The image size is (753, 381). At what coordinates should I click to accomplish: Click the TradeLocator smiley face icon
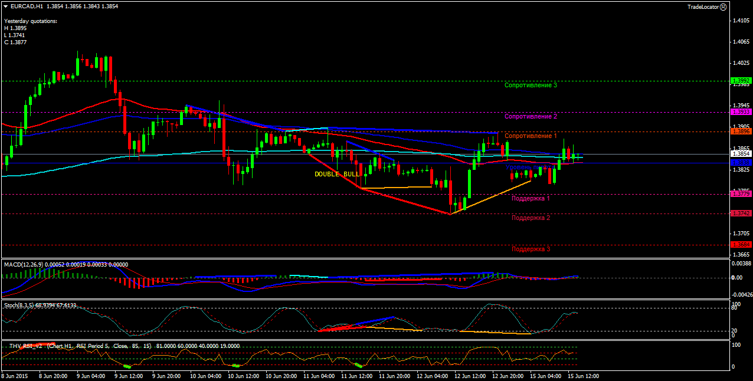tap(723, 6)
